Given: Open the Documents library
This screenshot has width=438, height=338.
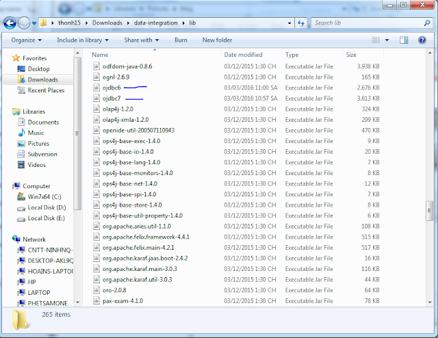Looking at the screenshot, I should click(43, 122).
